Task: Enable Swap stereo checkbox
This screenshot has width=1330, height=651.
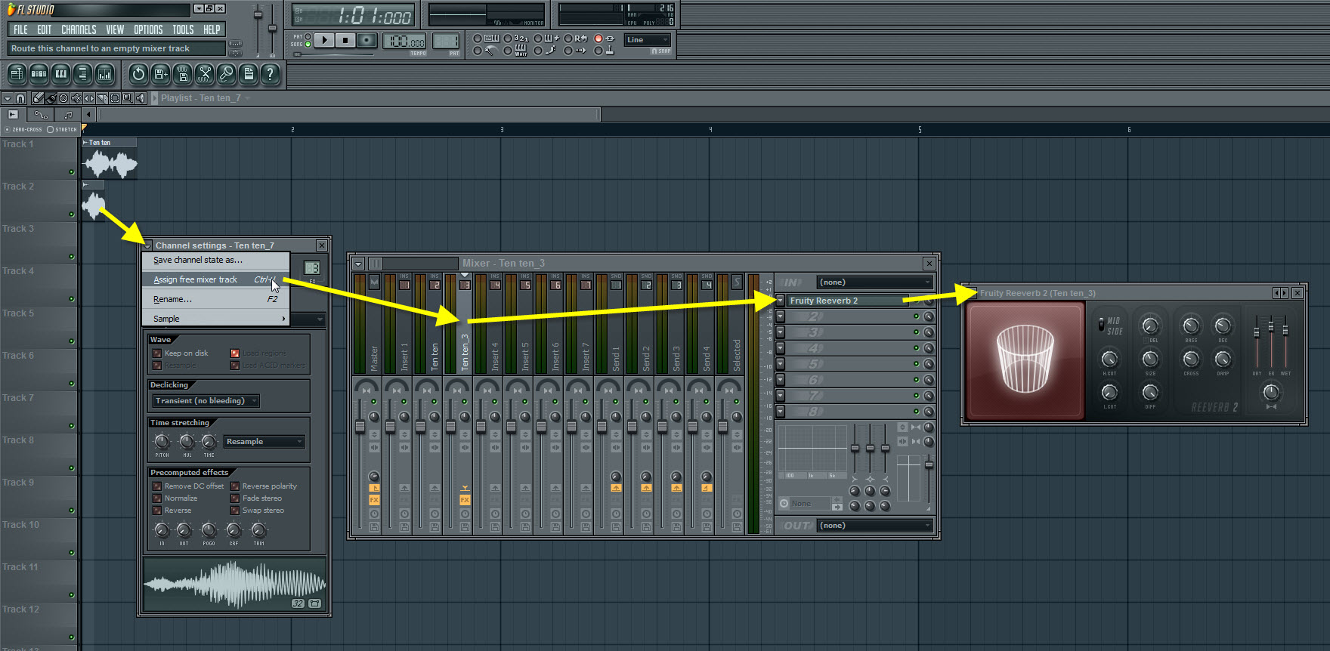Action: (x=235, y=511)
